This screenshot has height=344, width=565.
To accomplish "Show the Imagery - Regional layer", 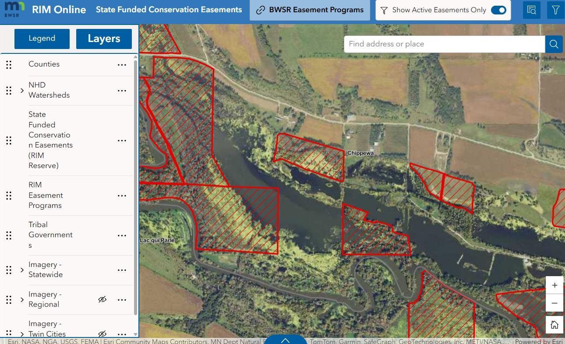I will tap(102, 300).
